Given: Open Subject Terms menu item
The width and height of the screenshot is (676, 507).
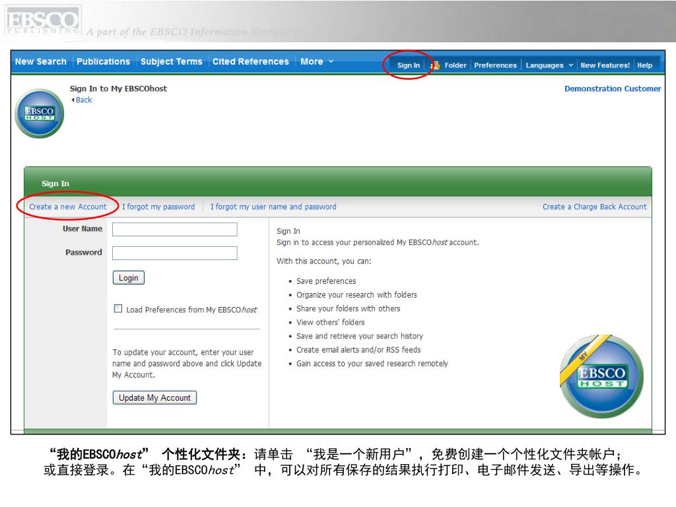Looking at the screenshot, I should point(172,61).
